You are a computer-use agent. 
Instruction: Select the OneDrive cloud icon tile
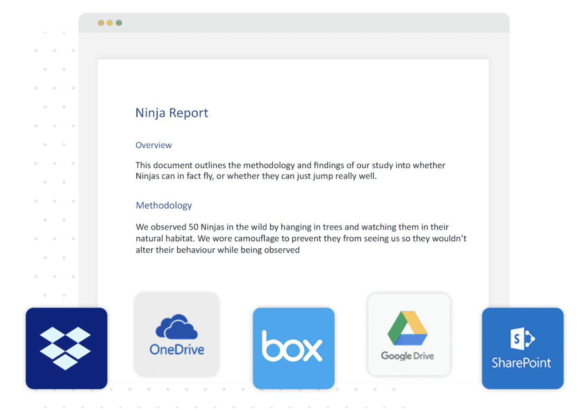click(177, 334)
